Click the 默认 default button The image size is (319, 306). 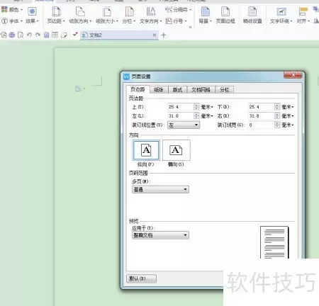point(141,278)
